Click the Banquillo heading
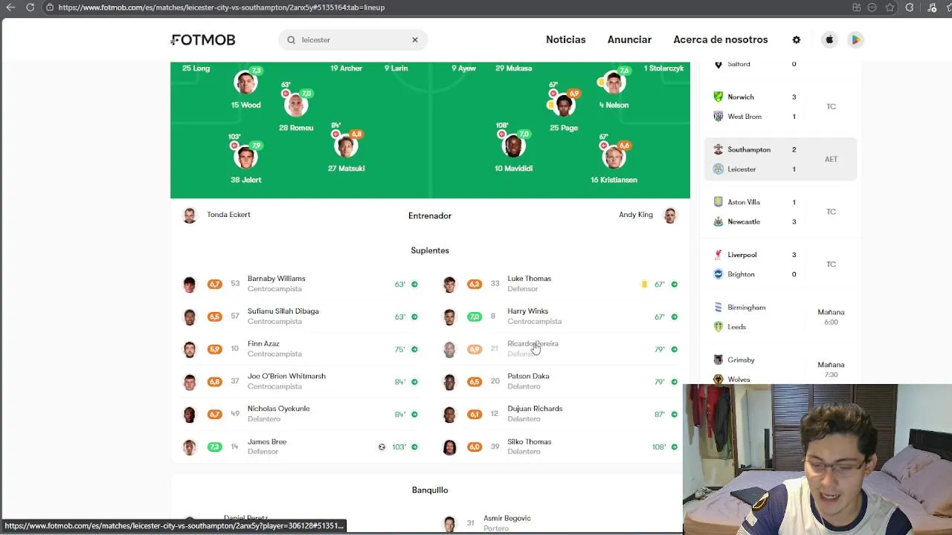 pos(430,490)
